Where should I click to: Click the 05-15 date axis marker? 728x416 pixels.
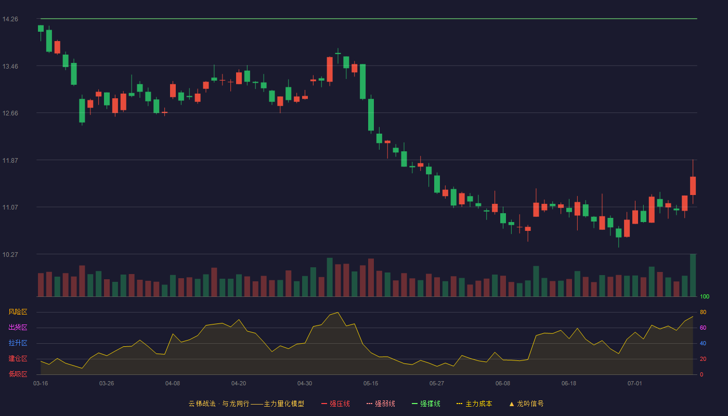click(371, 383)
